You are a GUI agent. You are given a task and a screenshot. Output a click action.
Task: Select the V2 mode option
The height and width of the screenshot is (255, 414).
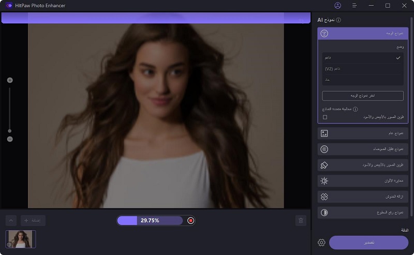point(362,69)
